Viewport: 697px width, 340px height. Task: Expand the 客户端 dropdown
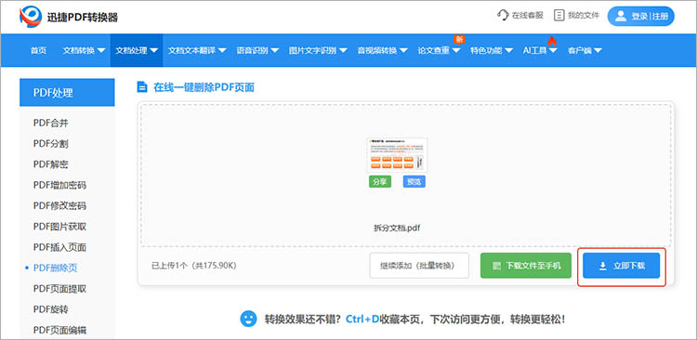(585, 51)
